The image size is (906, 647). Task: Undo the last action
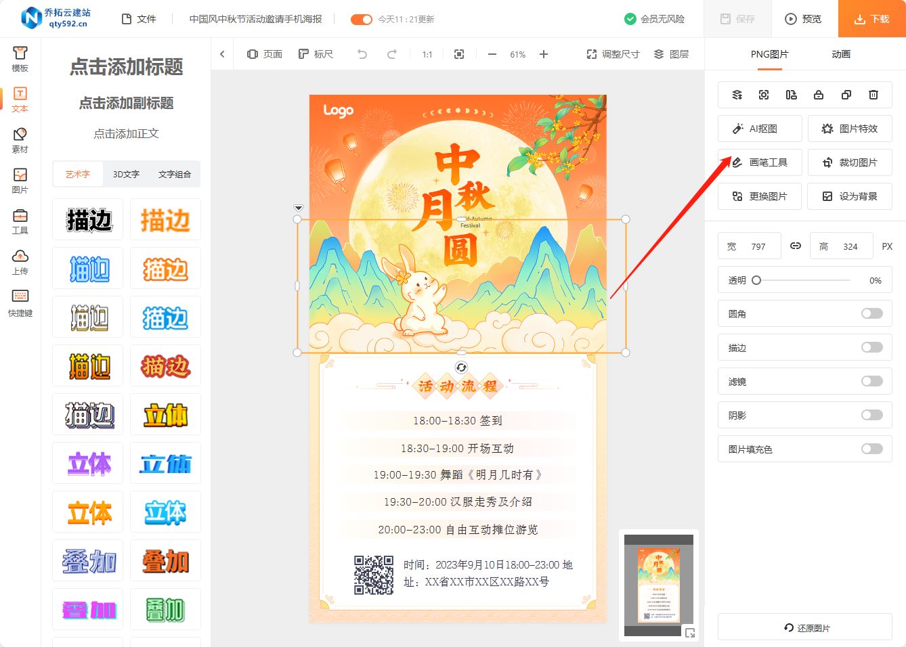tap(362, 54)
